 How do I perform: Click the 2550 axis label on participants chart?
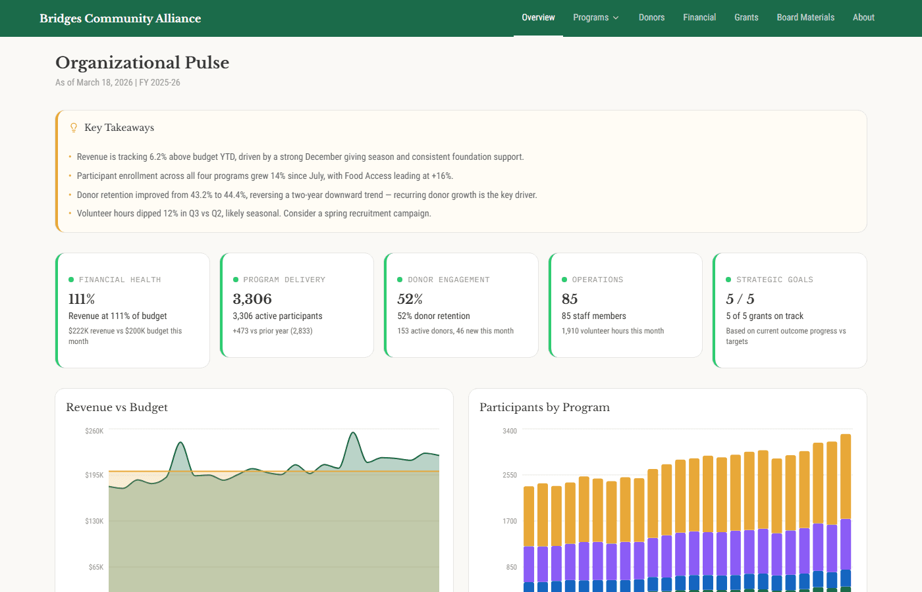[x=510, y=475]
